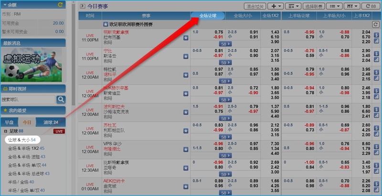The width and height of the screenshot is (382, 196).
Task: Open statistics chart icon for 宁比 match
Action: click(376, 59)
